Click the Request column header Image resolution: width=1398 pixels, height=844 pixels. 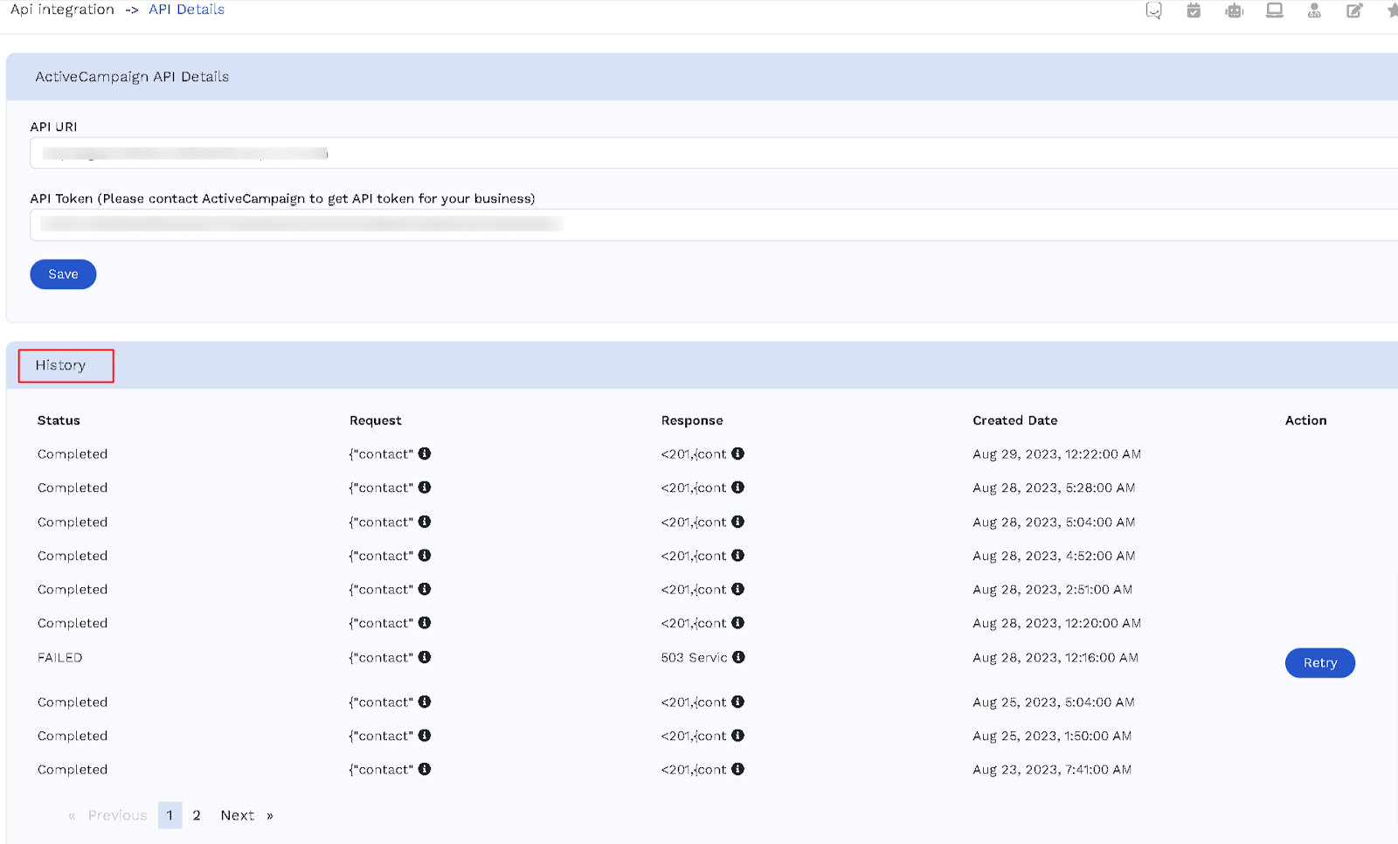click(x=376, y=421)
